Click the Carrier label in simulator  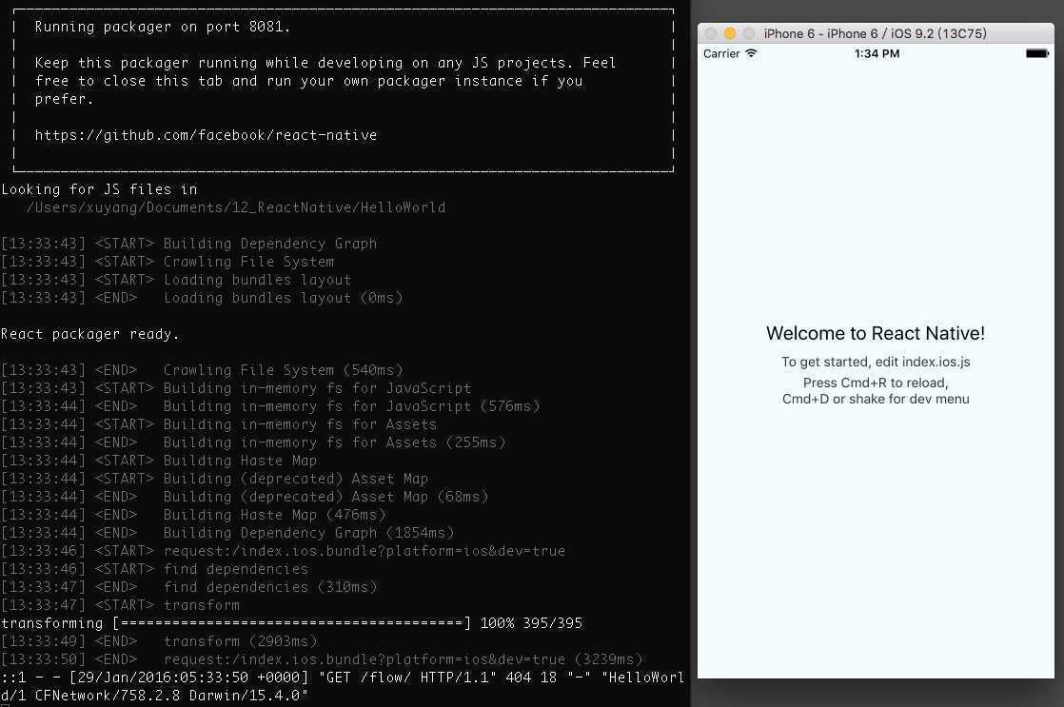(721, 53)
